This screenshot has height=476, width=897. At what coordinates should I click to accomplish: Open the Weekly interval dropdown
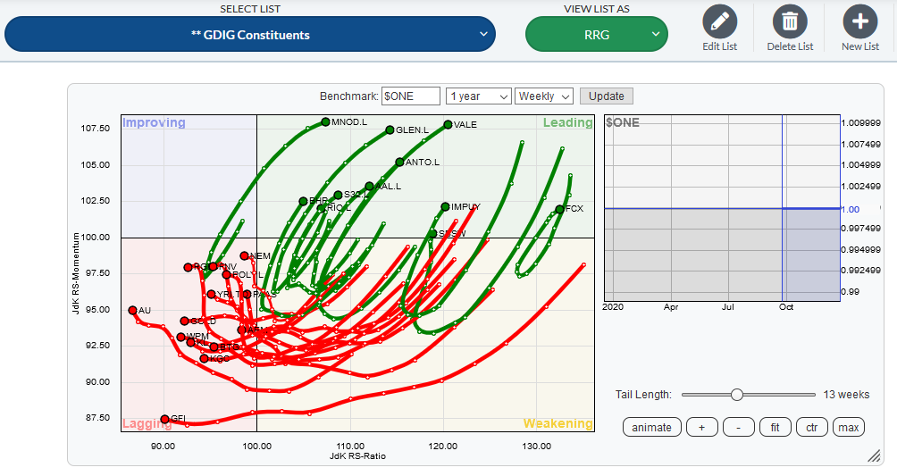click(544, 96)
